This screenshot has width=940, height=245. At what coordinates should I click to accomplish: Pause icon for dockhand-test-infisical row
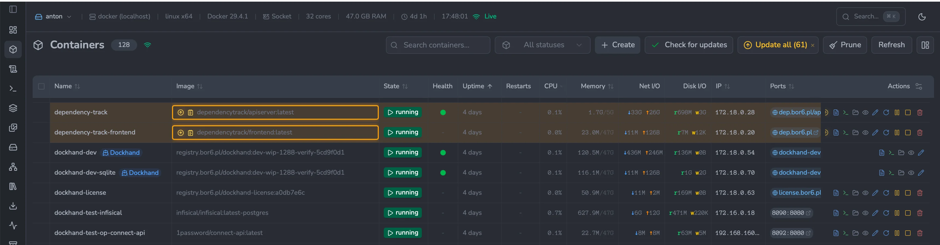[x=897, y=213]
